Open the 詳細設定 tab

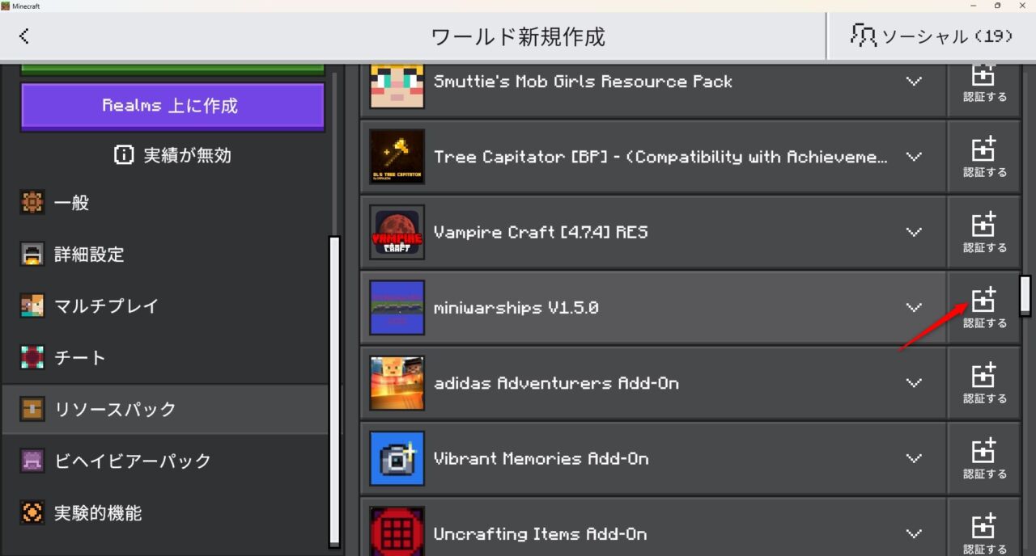coord(166,255)
